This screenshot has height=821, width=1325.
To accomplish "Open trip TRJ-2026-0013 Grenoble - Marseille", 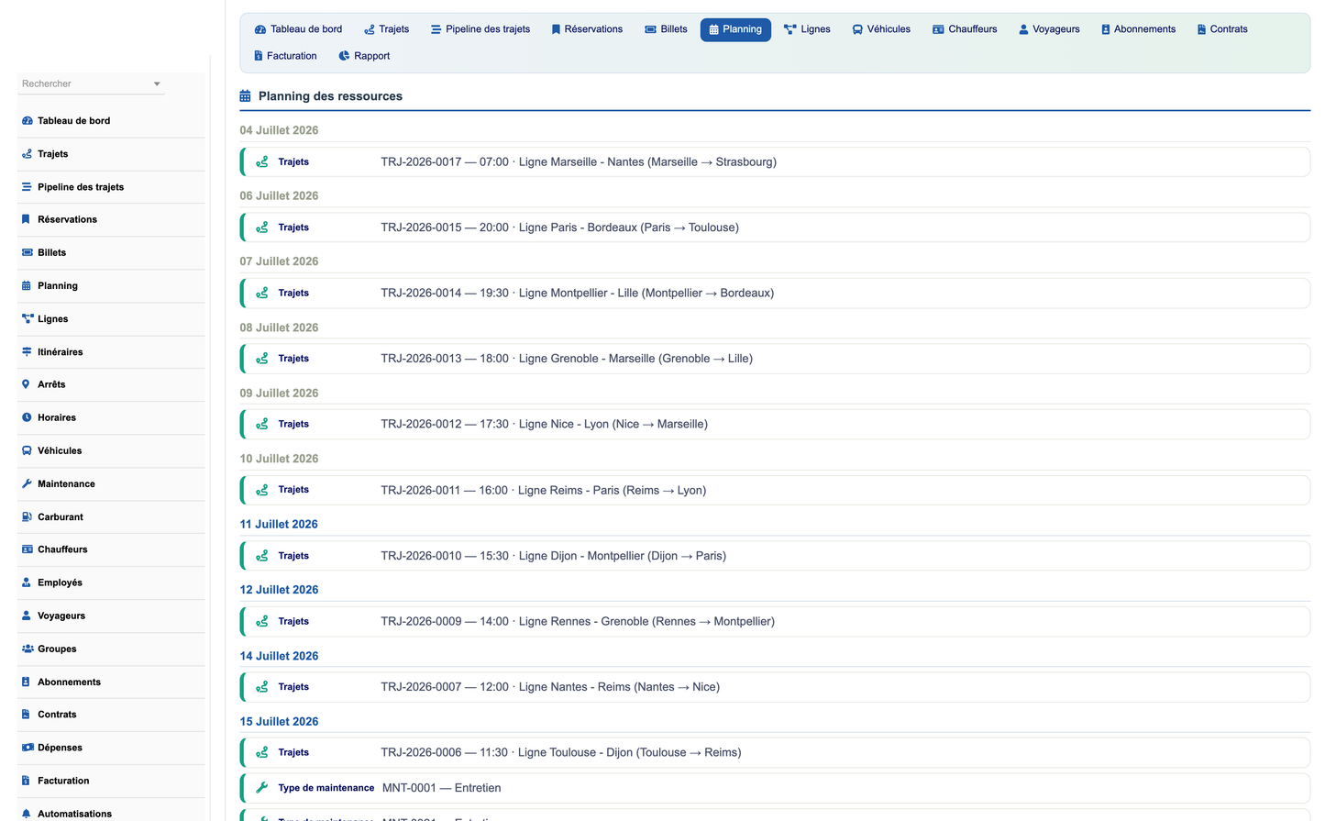I will point(775,359).
